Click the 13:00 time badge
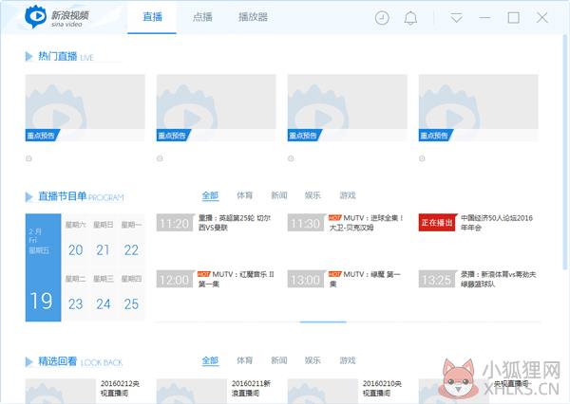This screenshot has width=570, height=404. pyautogui.click(x=306, y=279)
